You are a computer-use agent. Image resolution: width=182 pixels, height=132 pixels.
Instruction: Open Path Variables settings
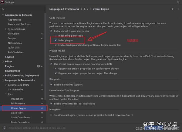point(16,52)
